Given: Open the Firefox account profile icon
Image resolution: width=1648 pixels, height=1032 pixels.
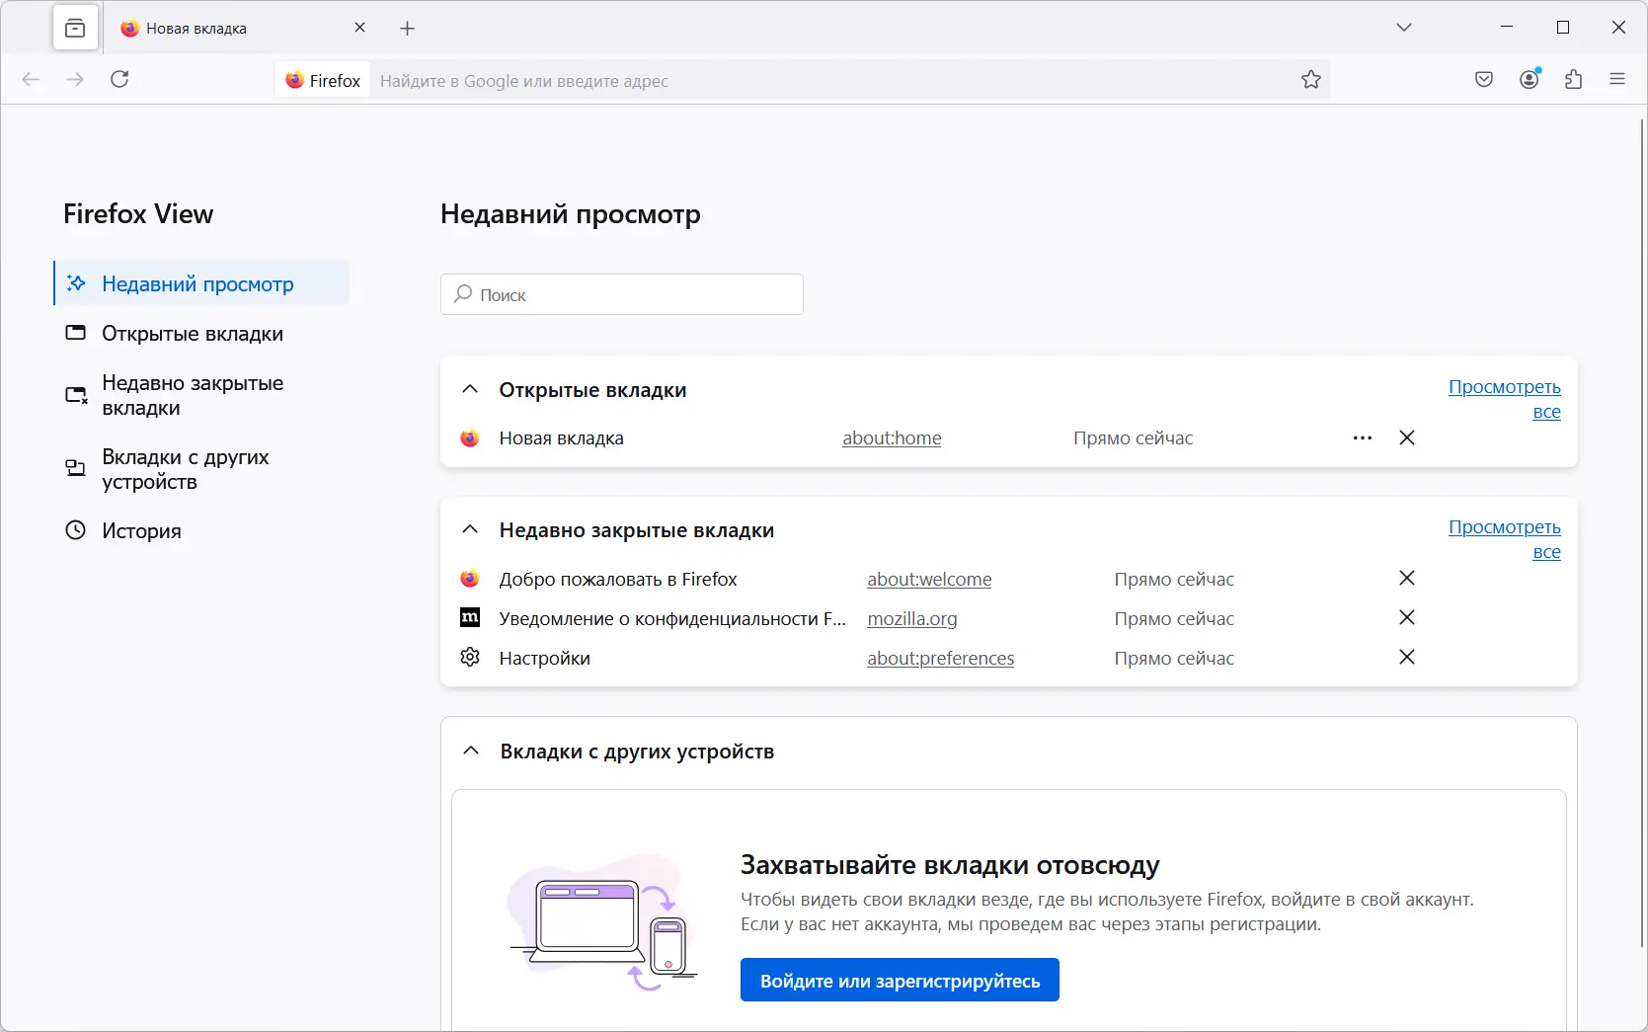Looking at the screenshot, I should coord(1530,79).
